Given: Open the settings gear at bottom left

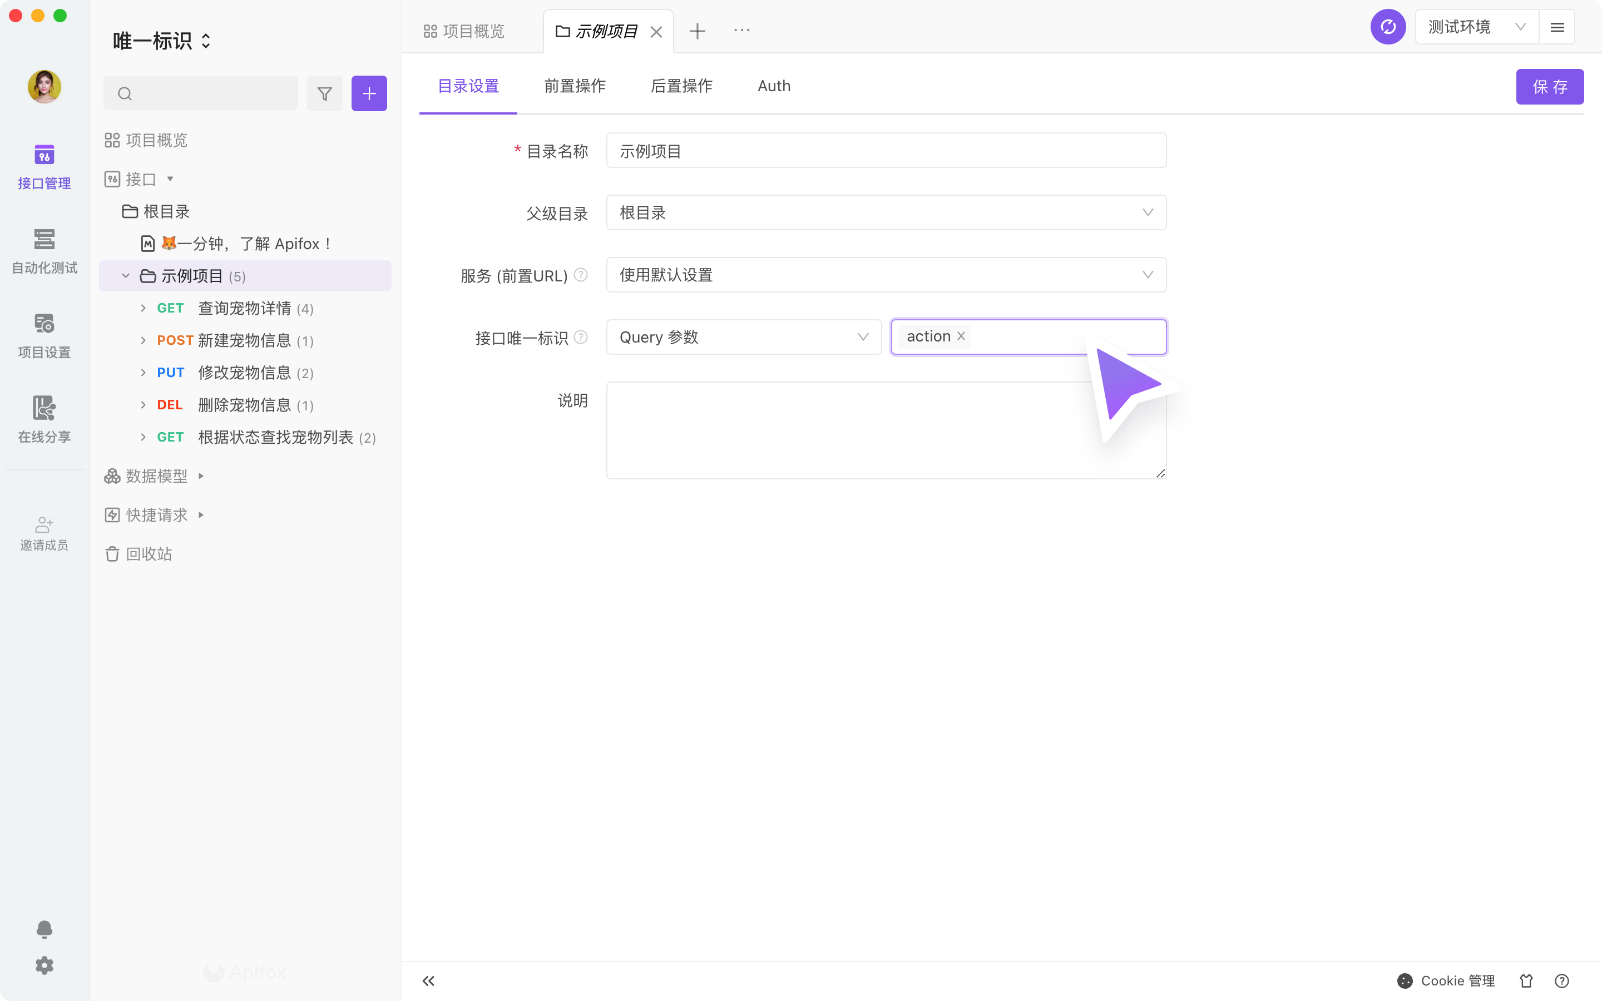Looking at the screenshot, I should (44, 965).
